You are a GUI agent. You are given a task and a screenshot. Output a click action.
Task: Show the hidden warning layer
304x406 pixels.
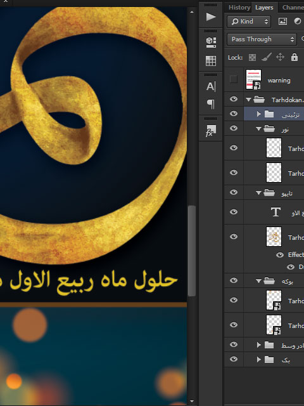pos(234,79)
